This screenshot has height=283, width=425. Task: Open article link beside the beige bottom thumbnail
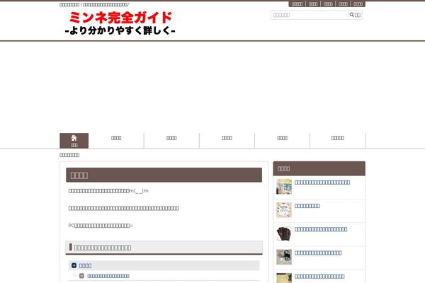(x=319, y=277)
